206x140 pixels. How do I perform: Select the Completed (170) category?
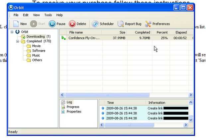coord(39,41)
